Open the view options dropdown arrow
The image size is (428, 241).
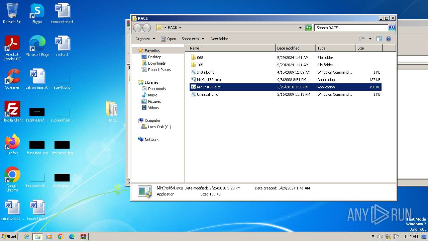[370, 39]
